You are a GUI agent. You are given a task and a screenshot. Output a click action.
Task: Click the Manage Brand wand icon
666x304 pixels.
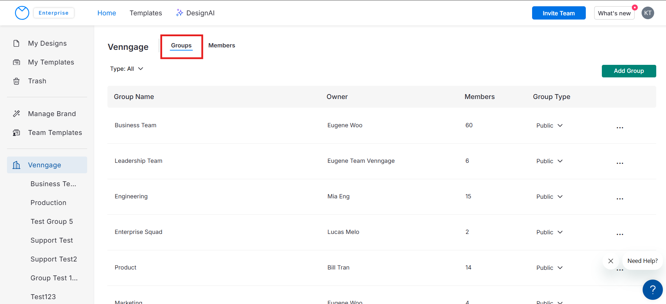tap(16, 114)
